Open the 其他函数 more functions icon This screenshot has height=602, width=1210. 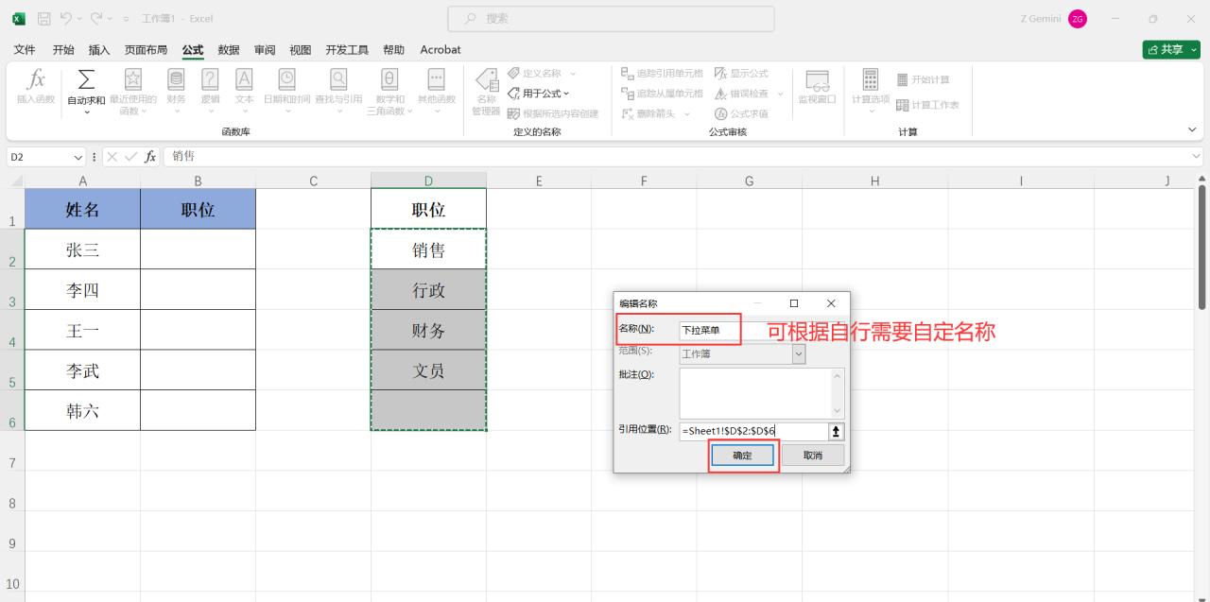[436, 80]
